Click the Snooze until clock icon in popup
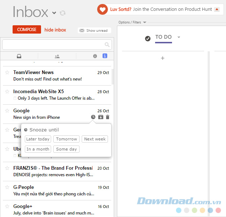 (26, 130)
